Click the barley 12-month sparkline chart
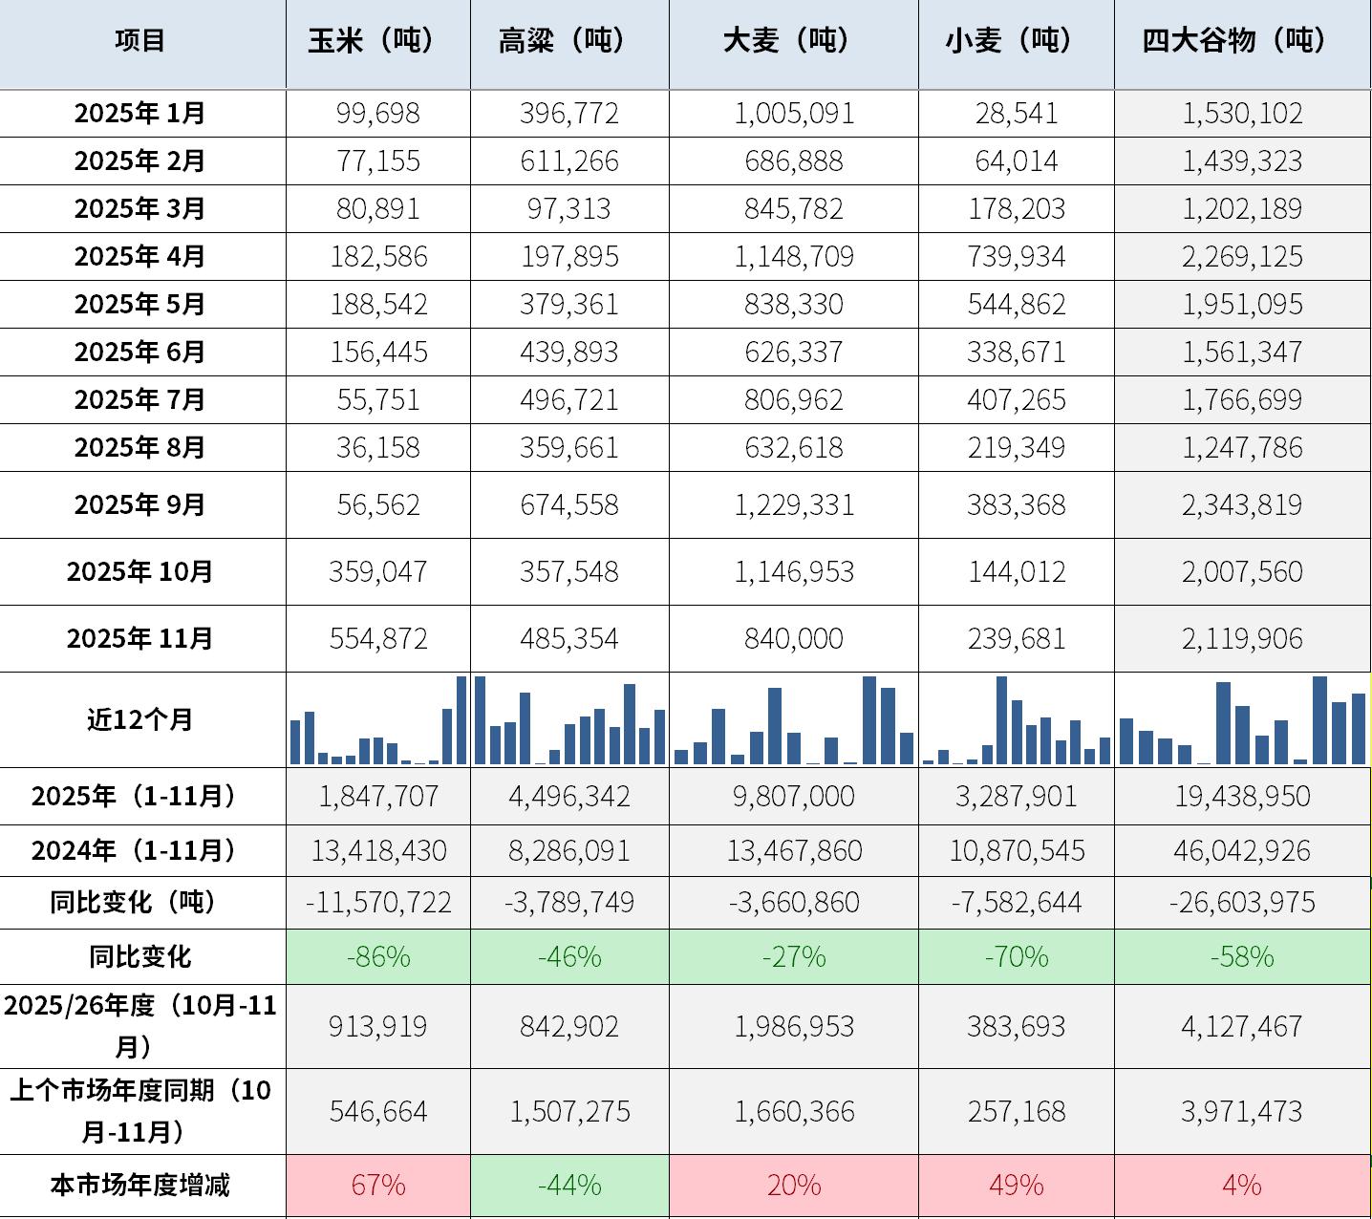Screen dimensions: 1372x1219 (x=793, y=720)
